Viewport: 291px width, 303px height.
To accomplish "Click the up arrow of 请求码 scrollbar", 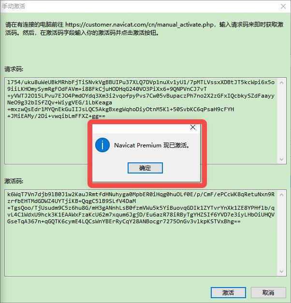I will 281,83.
